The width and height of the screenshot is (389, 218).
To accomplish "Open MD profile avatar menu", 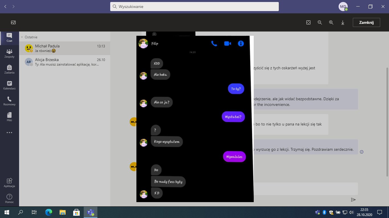I will [x=343, y=7].
